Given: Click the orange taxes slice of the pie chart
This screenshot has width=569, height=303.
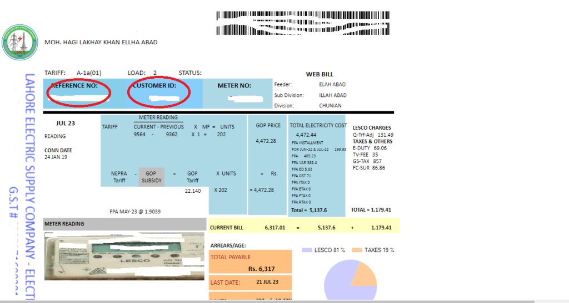Looking at the screenshot, I should point(366,275).
